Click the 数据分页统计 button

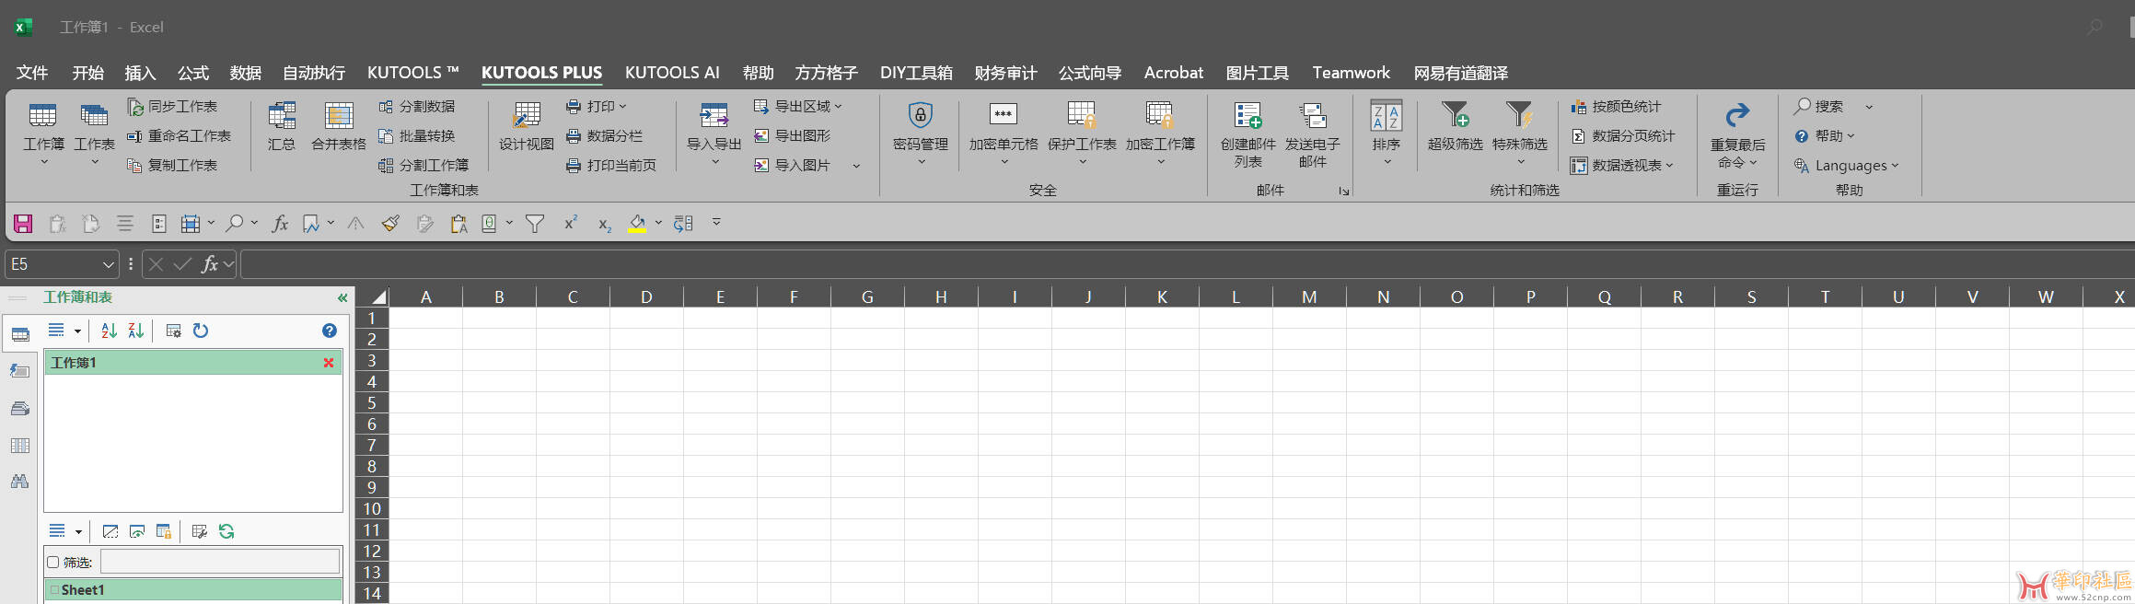coord(1623,136)
